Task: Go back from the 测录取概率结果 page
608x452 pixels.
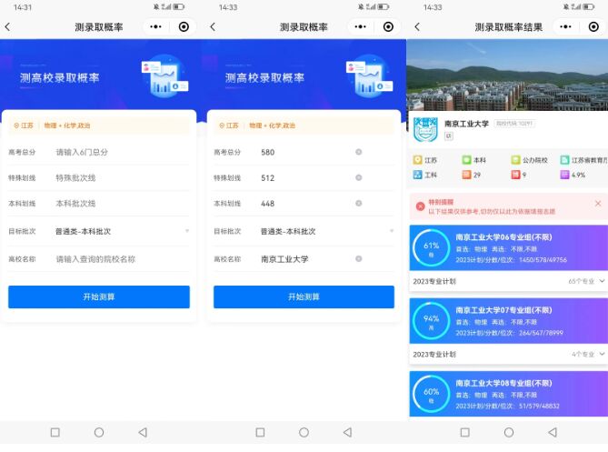Action: 417,27
